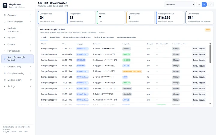The width and height of the screenshot is (216, 135).
Task: Open Monthly report page
Action: [18, 80]
